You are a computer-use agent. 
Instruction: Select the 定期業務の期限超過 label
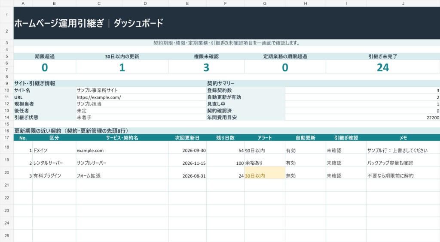[x=285, y=56]
